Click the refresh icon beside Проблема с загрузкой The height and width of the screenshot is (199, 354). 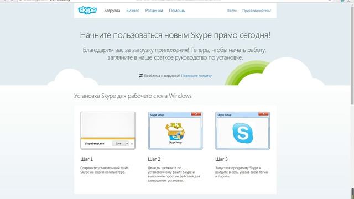point(141,76)
